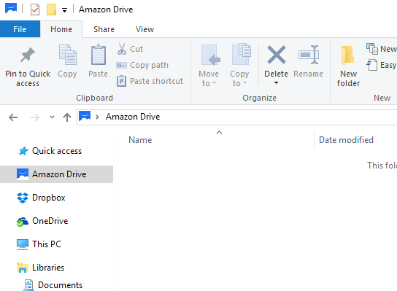Click Amazon Drive text in address bar

[x=133, y=117]
